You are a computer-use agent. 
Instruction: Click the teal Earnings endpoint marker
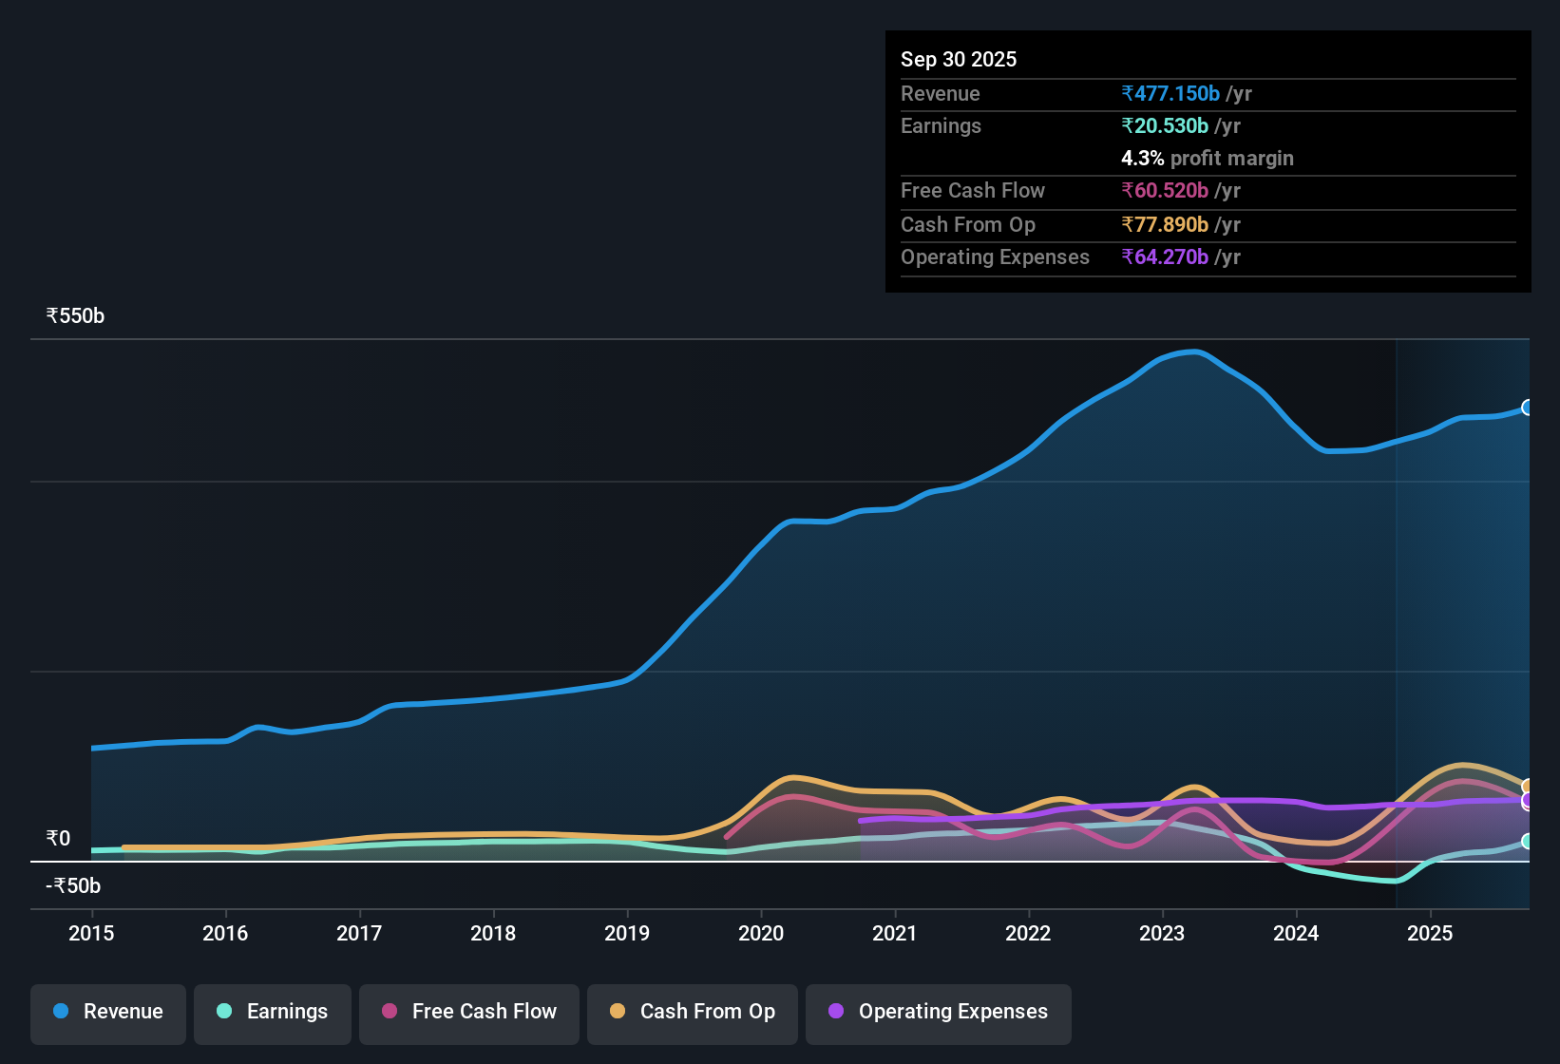pos(1528,841)
